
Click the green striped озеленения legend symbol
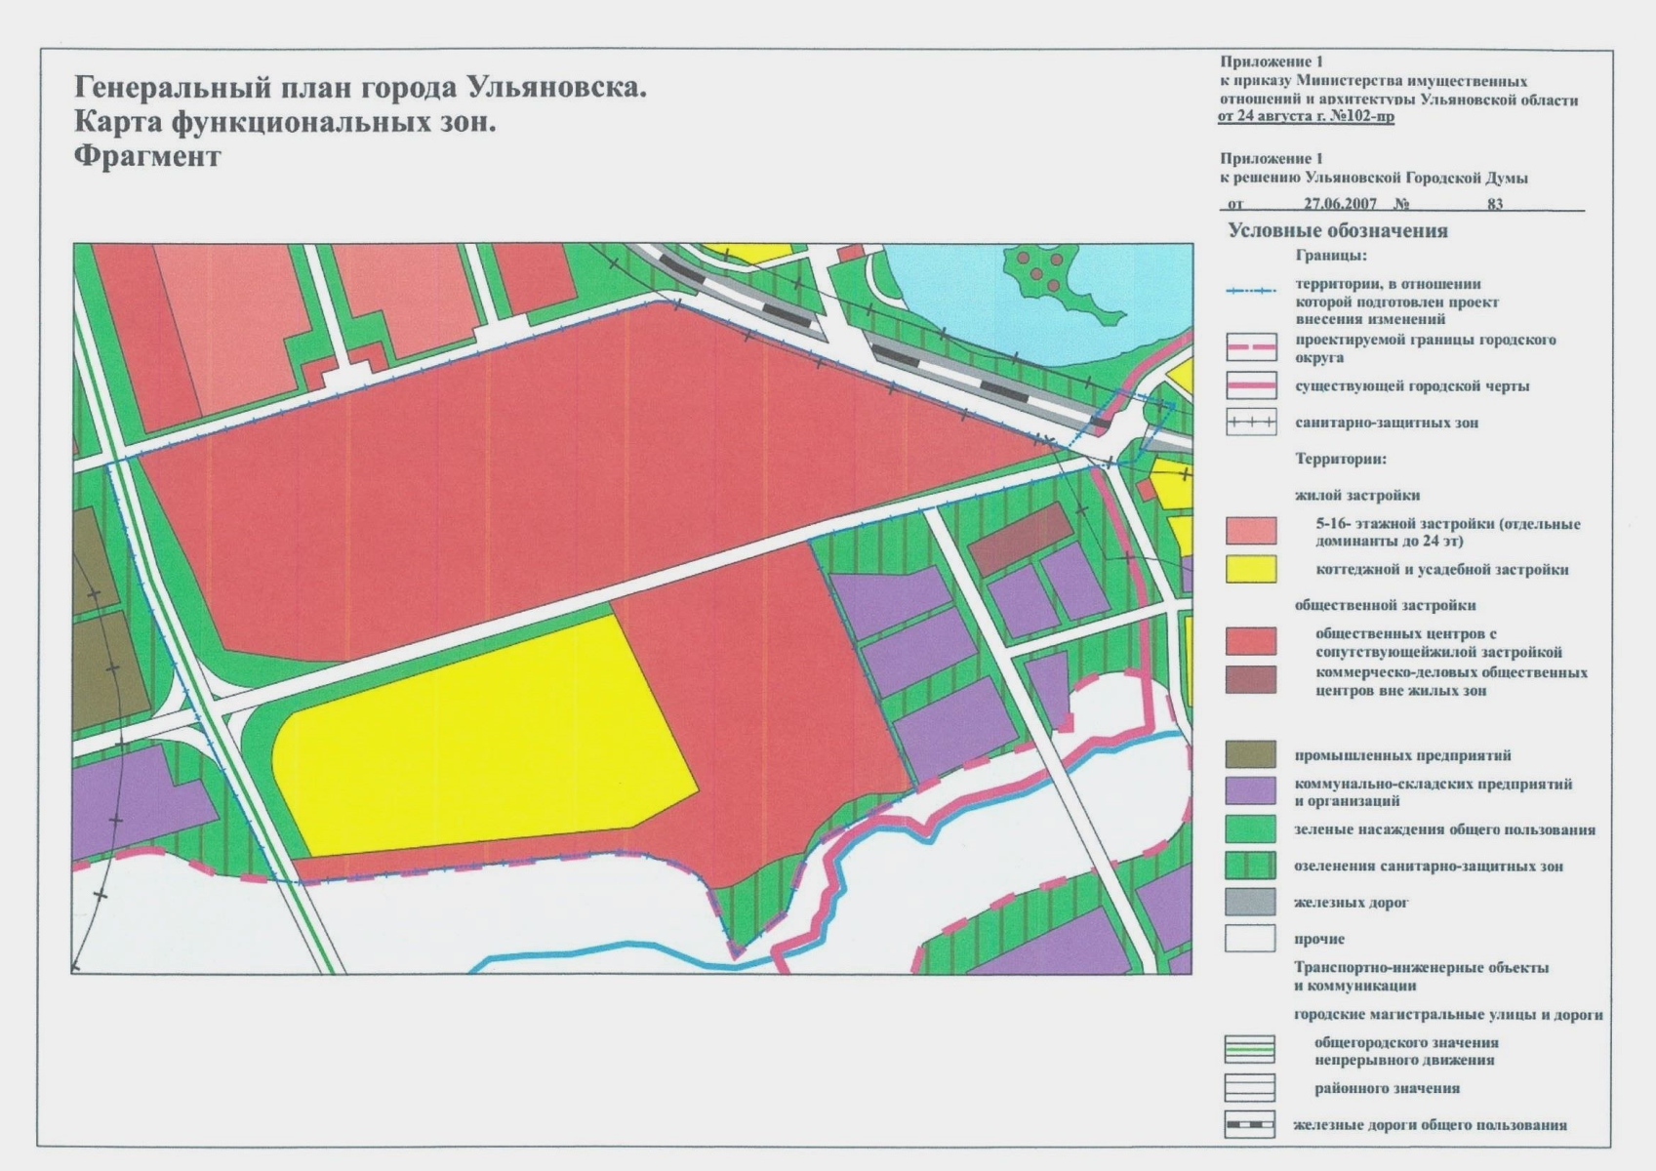coord(1250,866)
